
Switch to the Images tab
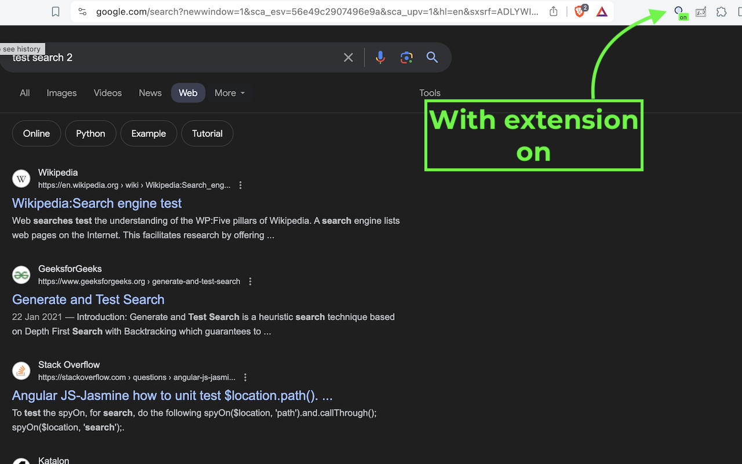coord(61,93)
